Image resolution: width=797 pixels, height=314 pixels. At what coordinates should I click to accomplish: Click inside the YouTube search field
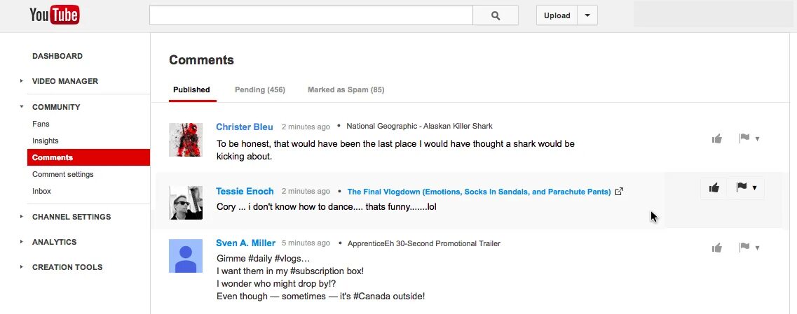(x=311, y=15)
